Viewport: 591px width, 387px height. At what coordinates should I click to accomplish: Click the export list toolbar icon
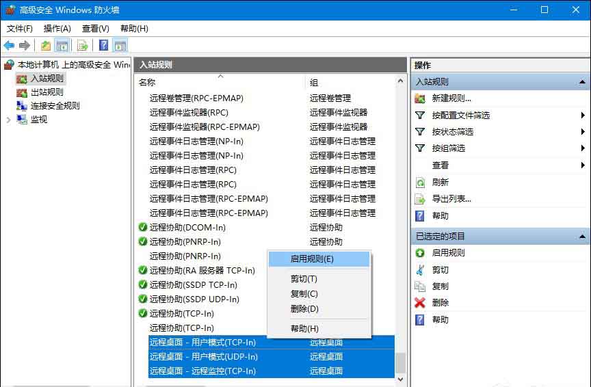82,46
